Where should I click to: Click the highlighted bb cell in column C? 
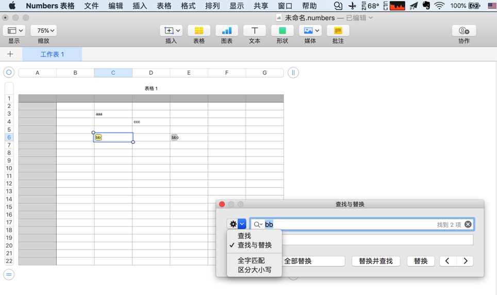pyautogui.click(x=113, y=137)
